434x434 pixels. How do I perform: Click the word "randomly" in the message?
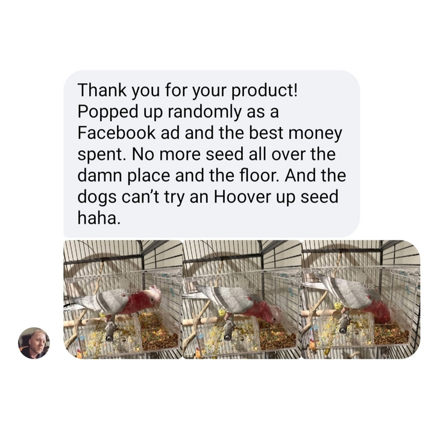[204, 112]
